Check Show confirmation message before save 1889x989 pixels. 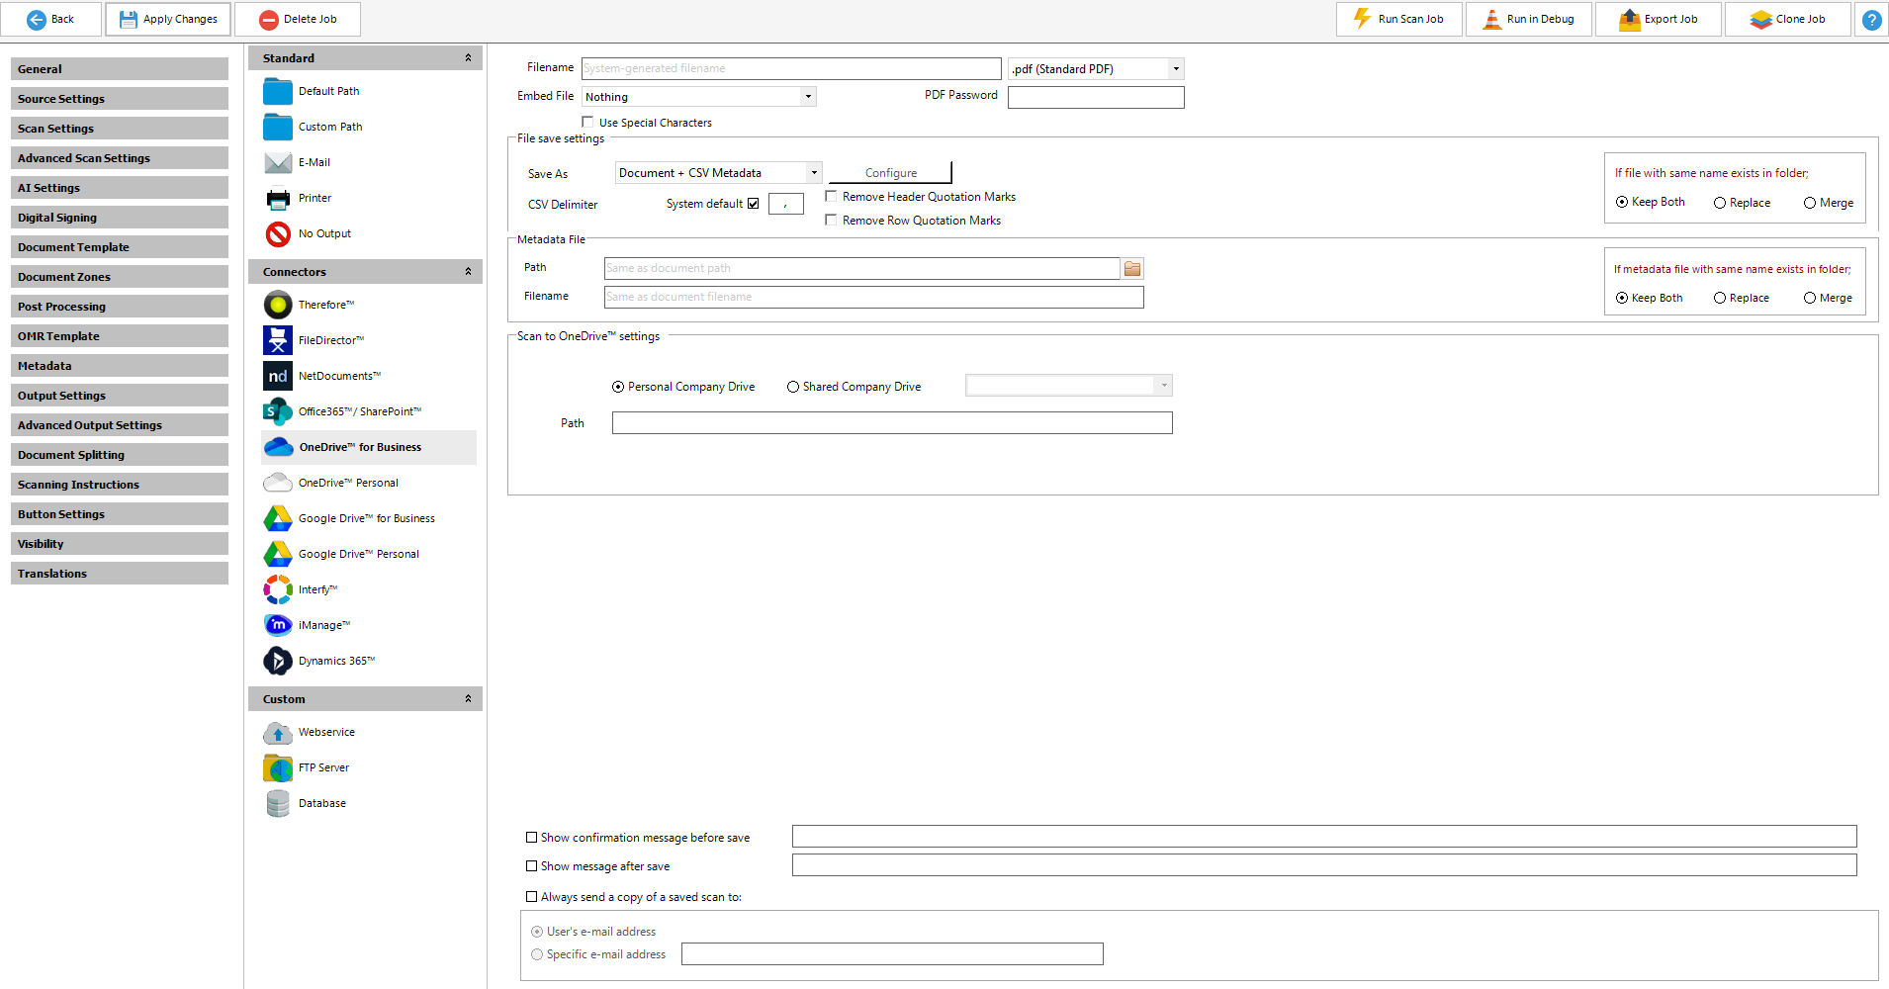(532, 838)
